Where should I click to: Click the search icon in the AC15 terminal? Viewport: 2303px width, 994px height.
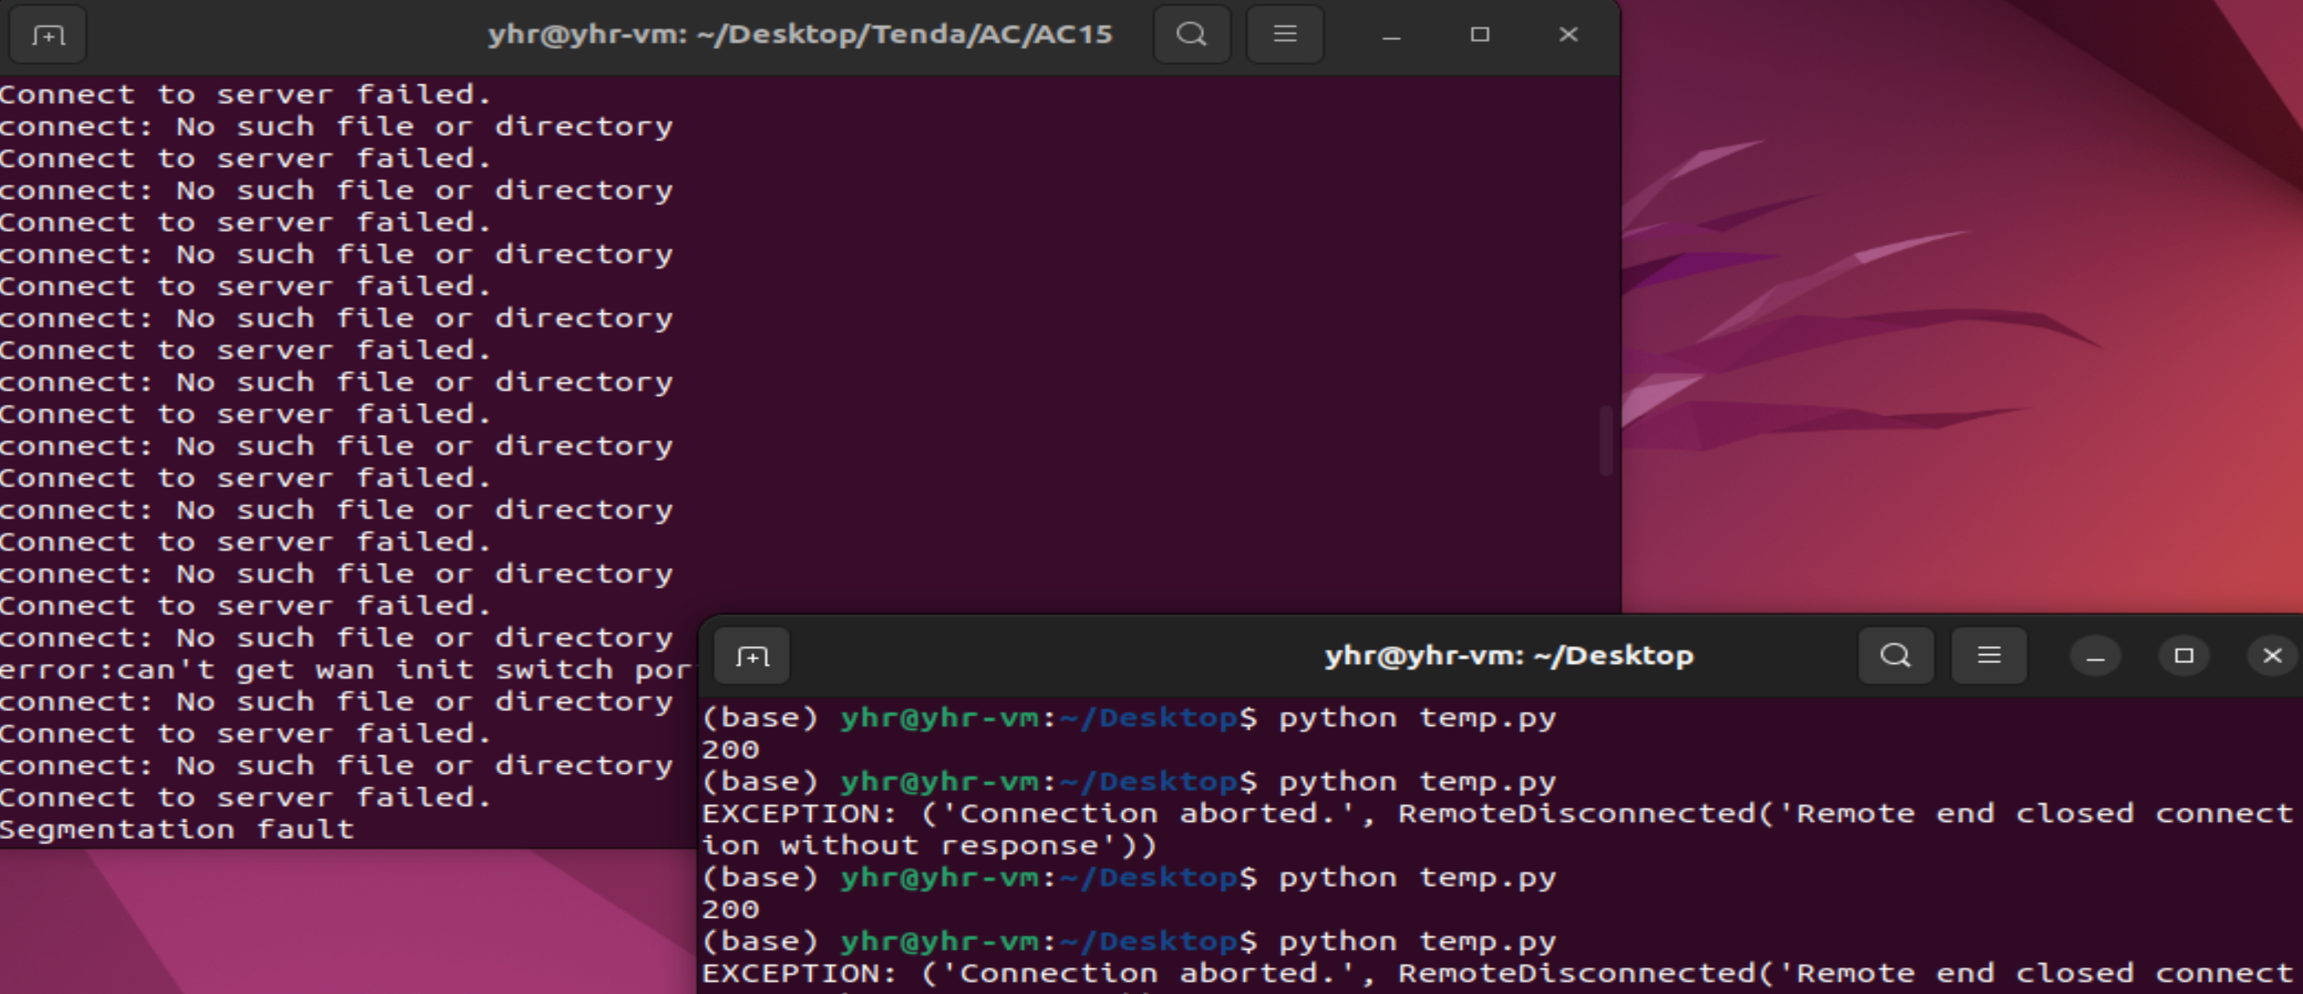[x=1191, y=35]
